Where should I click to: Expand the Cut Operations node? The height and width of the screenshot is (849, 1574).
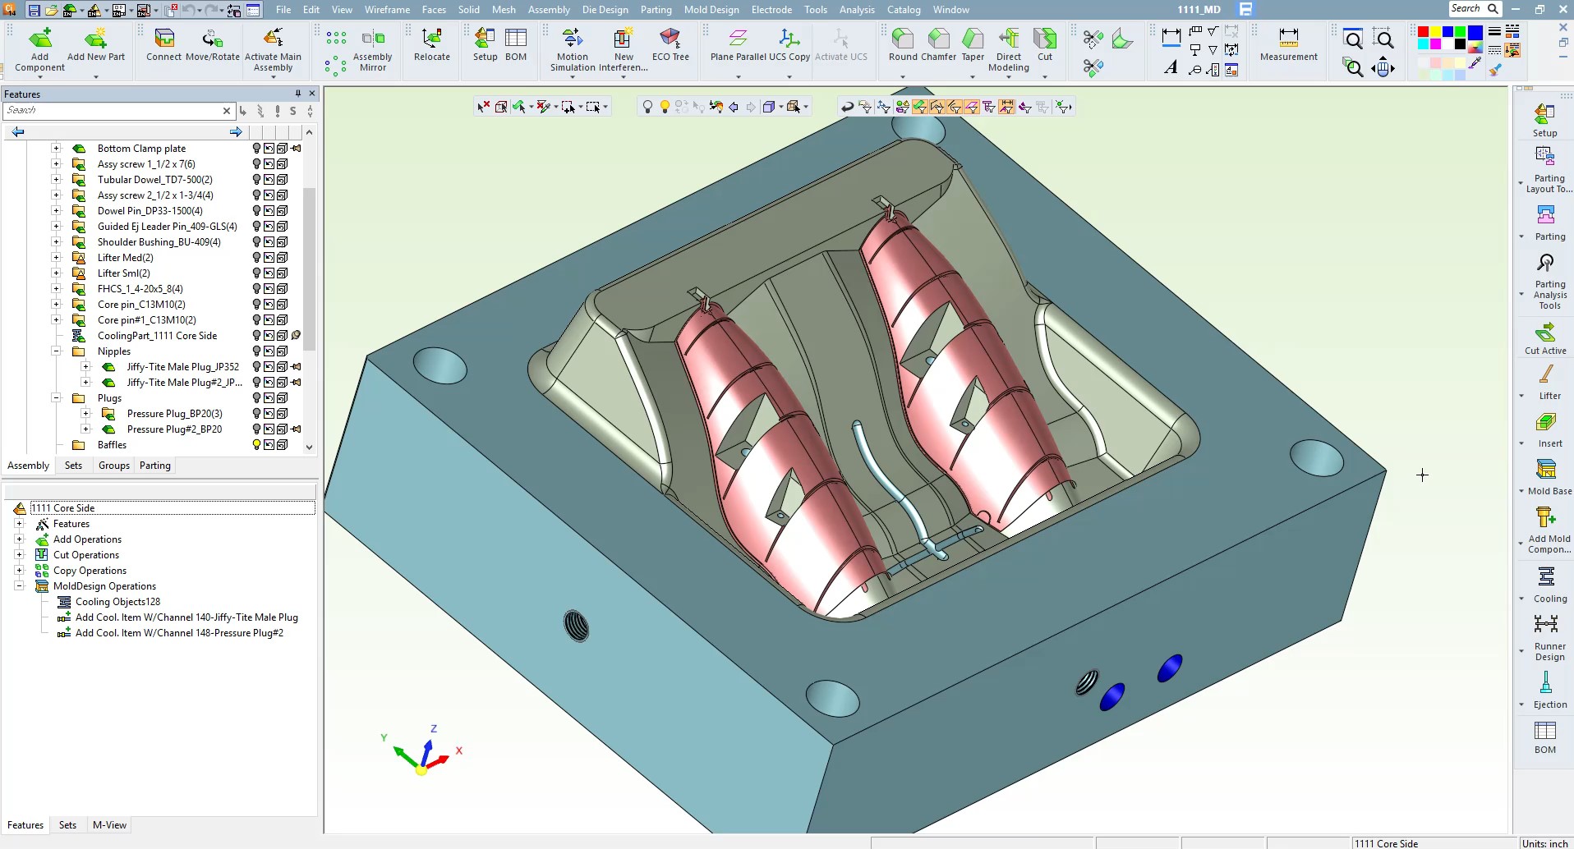(19, 555)
